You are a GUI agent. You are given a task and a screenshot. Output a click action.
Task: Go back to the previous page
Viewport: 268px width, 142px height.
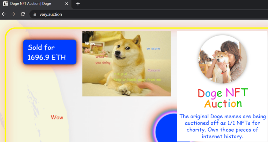click(x=4, y=14)
